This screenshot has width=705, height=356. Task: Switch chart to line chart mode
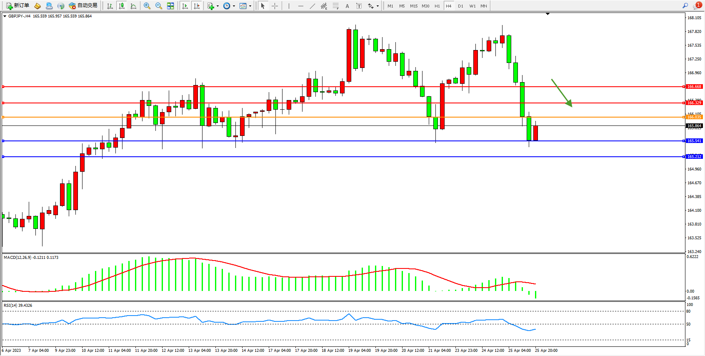point(133,6)
